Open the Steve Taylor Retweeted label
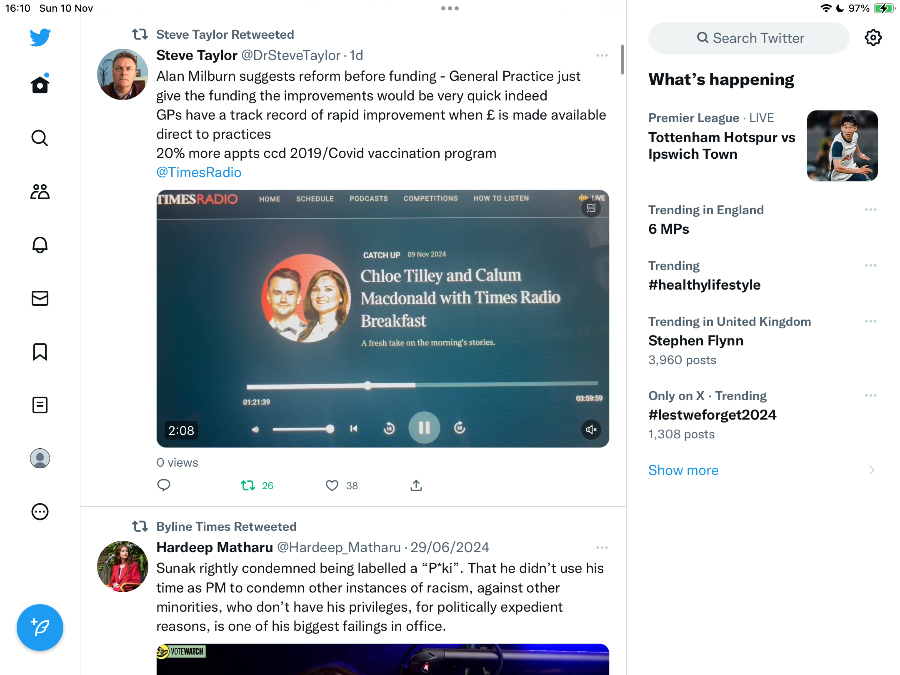Viewport: 900px width, 675px height. [225, 35]
